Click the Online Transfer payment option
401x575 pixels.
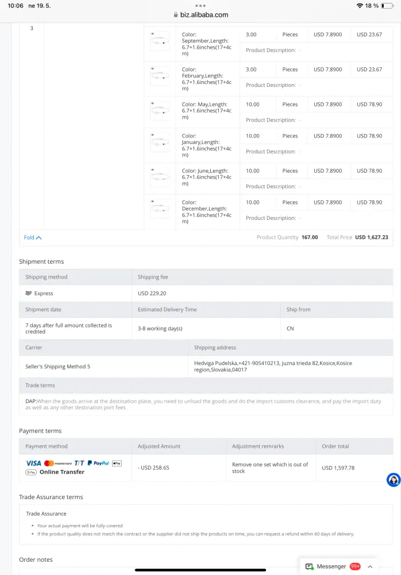point(62,472)
